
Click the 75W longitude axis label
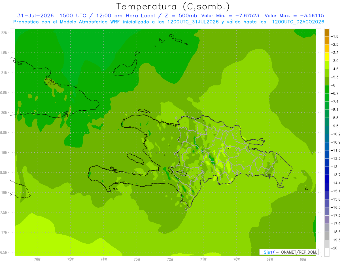tap(71, 259)
